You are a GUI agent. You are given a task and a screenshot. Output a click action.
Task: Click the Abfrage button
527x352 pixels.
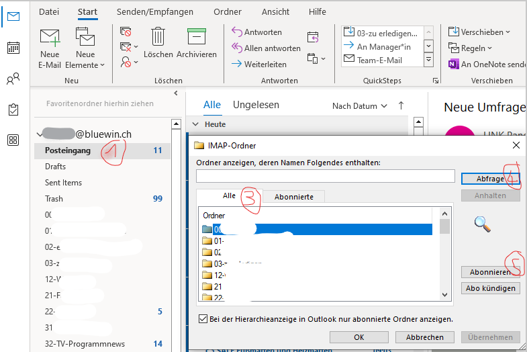[x=490, y=179]
